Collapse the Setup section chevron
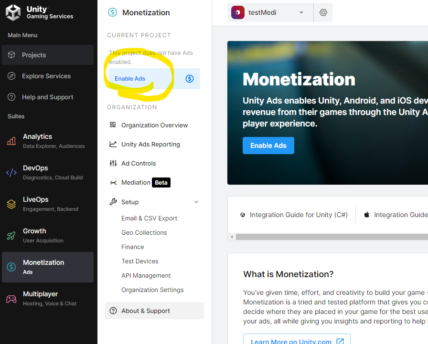The image size is (428, 344). (196, 202)
